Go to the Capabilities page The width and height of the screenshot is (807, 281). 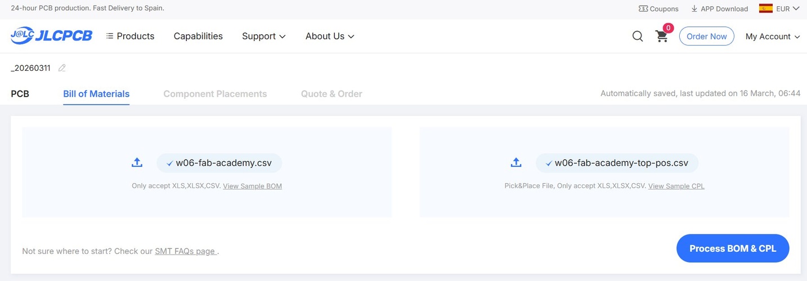198,36
